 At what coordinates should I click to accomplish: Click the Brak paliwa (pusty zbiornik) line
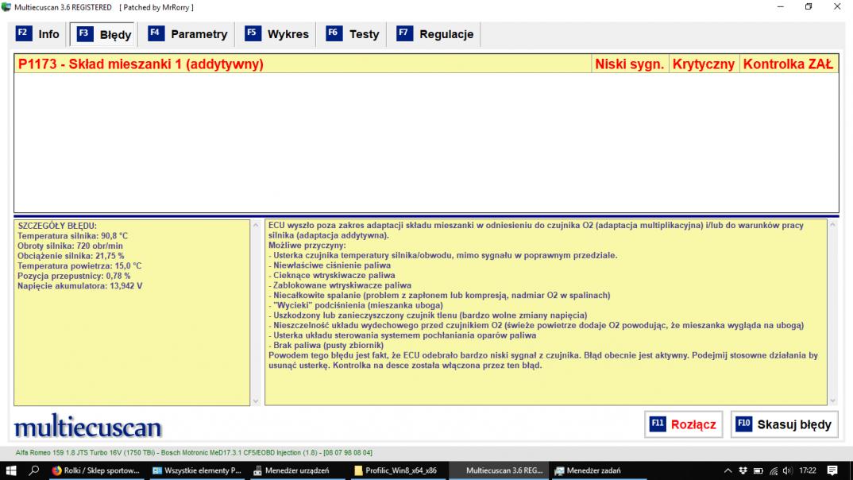tap(326, 345)
